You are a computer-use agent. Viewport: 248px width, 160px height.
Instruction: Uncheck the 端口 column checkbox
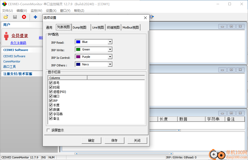point(51,96)
